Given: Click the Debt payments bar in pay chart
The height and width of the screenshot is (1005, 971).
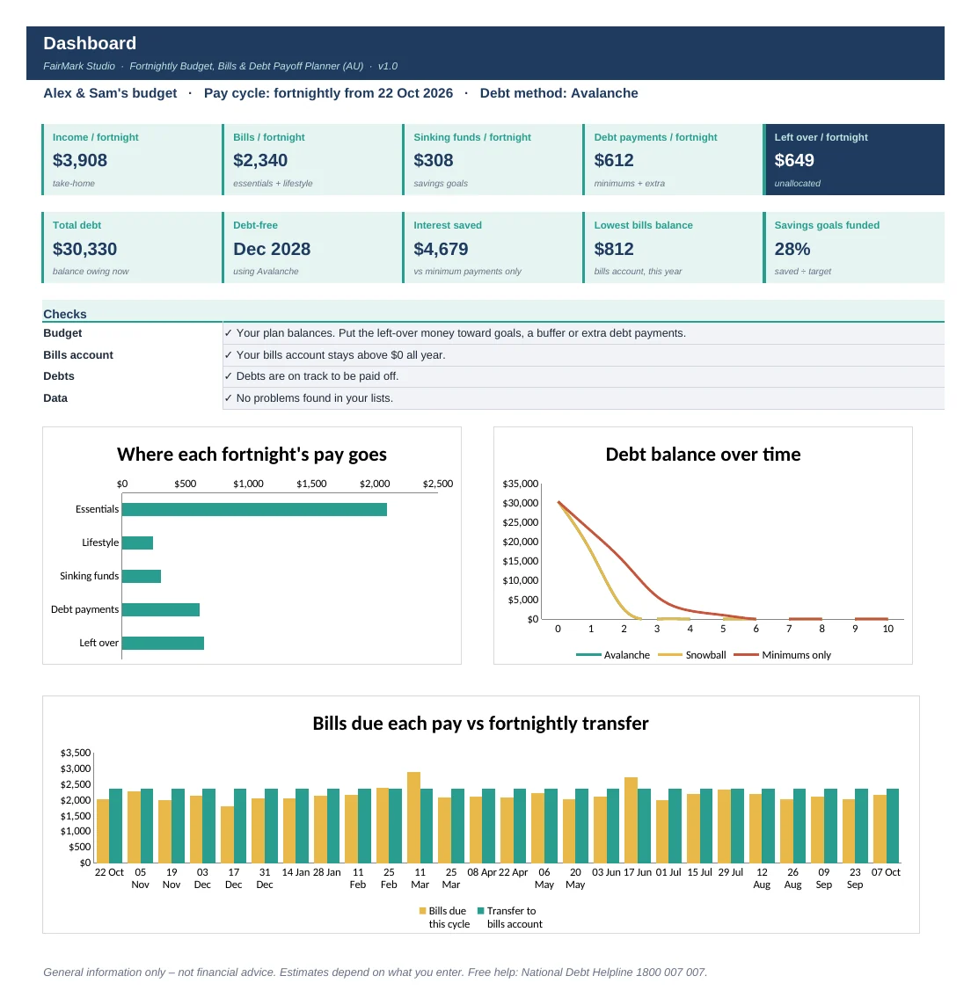Looking at the screenshot, I should tap(160, 609).
